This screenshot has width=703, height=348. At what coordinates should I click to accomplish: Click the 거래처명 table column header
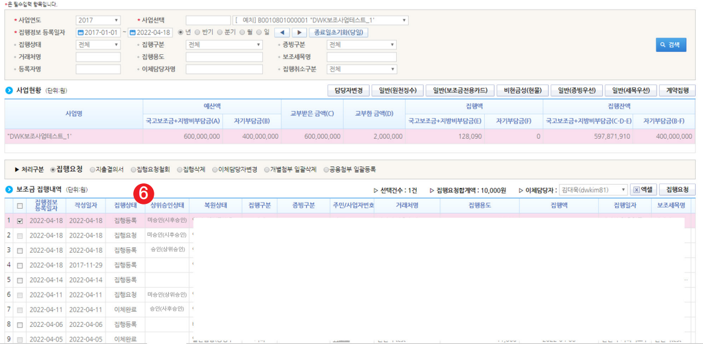pyautogui.click(x=407, y=206)
